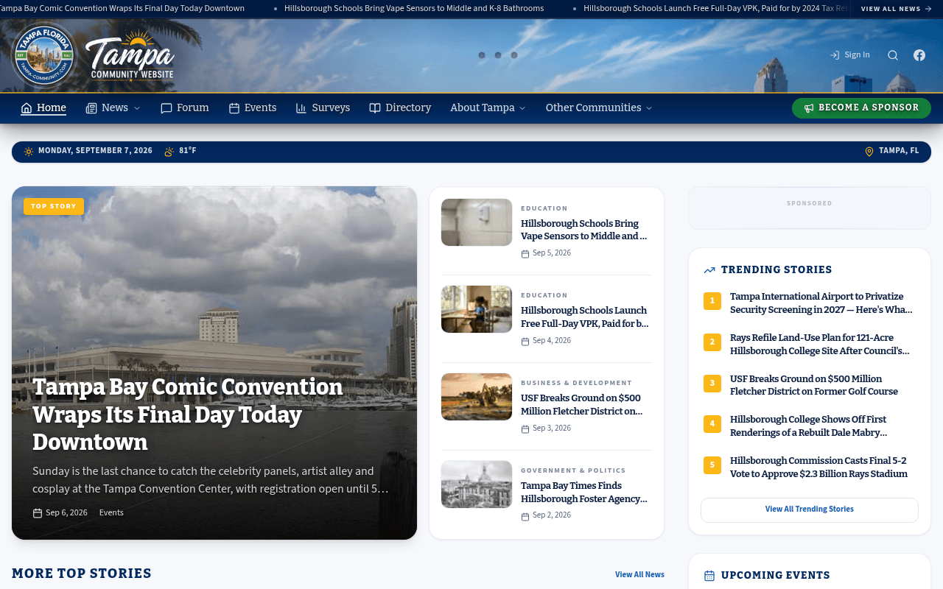943x589 pixels.
Task: Click View All News in ticker bar
Action: coord(896,9)
